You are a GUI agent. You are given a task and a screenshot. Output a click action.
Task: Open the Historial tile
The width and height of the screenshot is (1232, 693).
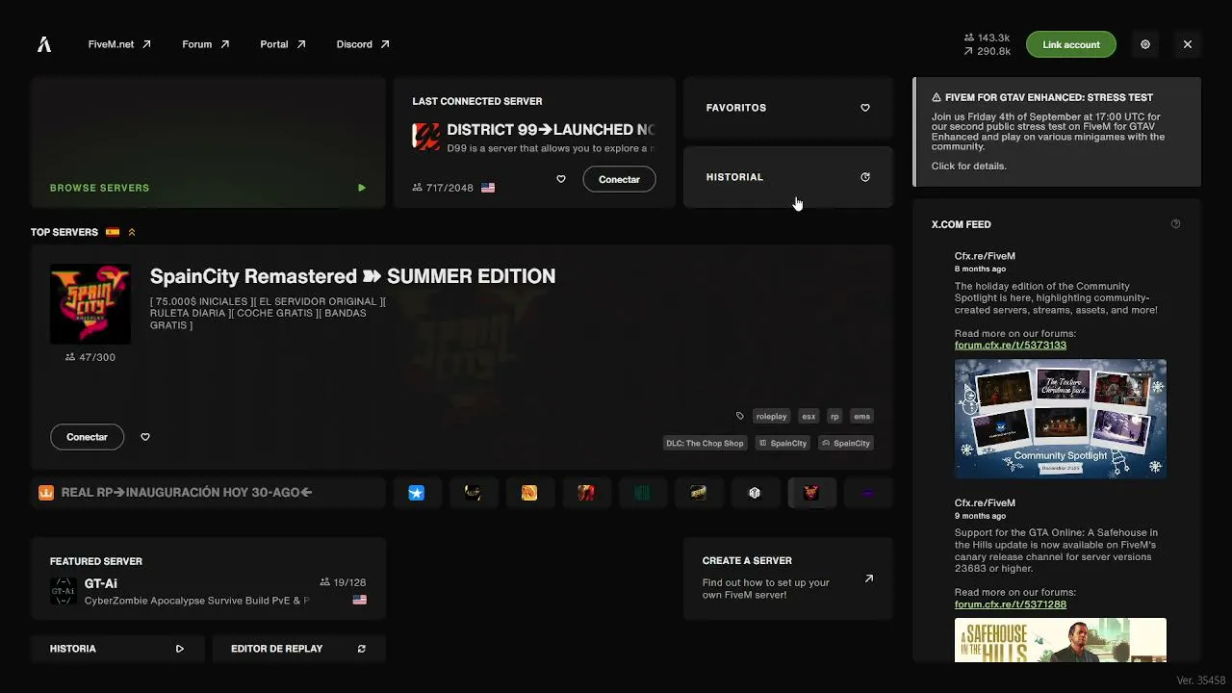click(x=788, y=177)
